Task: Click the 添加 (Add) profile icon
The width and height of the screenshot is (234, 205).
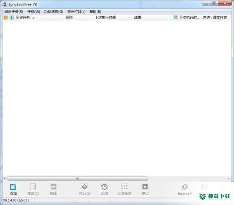Action: pos(13,187)
